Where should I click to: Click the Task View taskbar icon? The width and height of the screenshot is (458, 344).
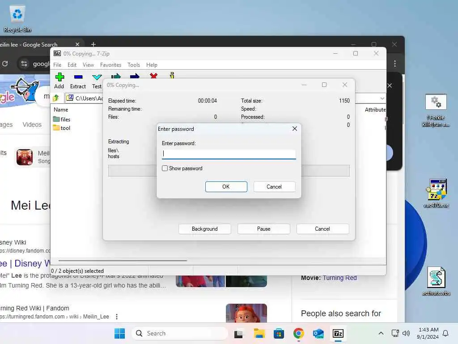(238, 333)
